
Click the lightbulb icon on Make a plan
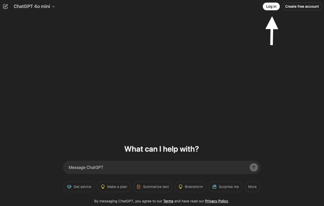pyautogui.click(x=103, y=187)
